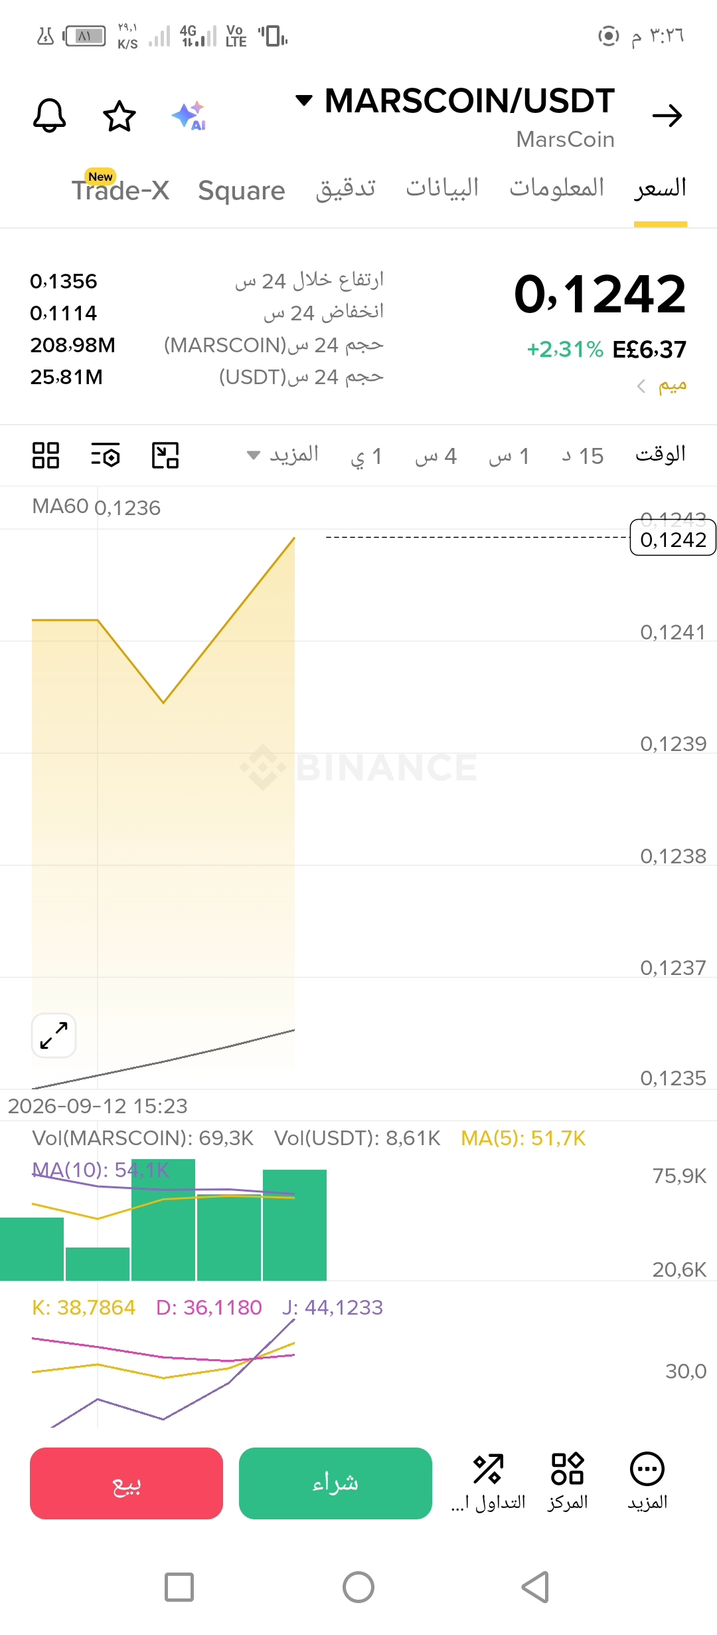Switch to the Square tab

click(x=242, y=191)
